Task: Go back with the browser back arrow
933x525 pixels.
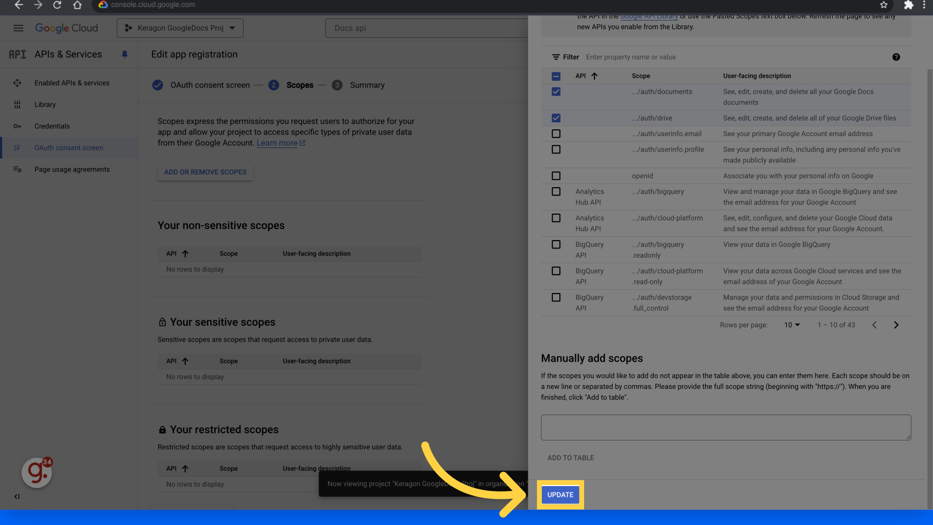Action: [x=18, y=5]
